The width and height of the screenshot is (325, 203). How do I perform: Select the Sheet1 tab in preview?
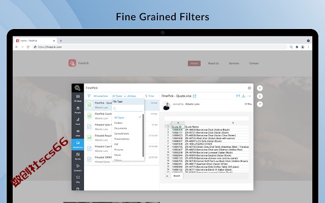click(177, 176)
